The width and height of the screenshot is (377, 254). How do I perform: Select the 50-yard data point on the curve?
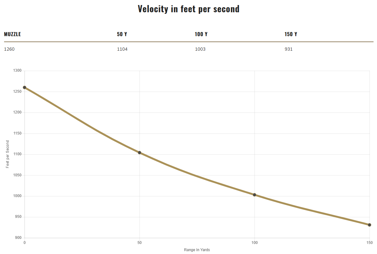pyautogui.click(x=139, y=153)
